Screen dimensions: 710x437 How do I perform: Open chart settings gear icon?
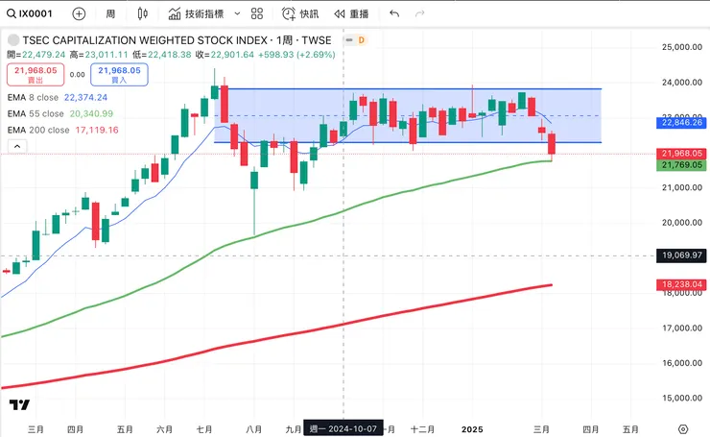[x=682, y=428]
